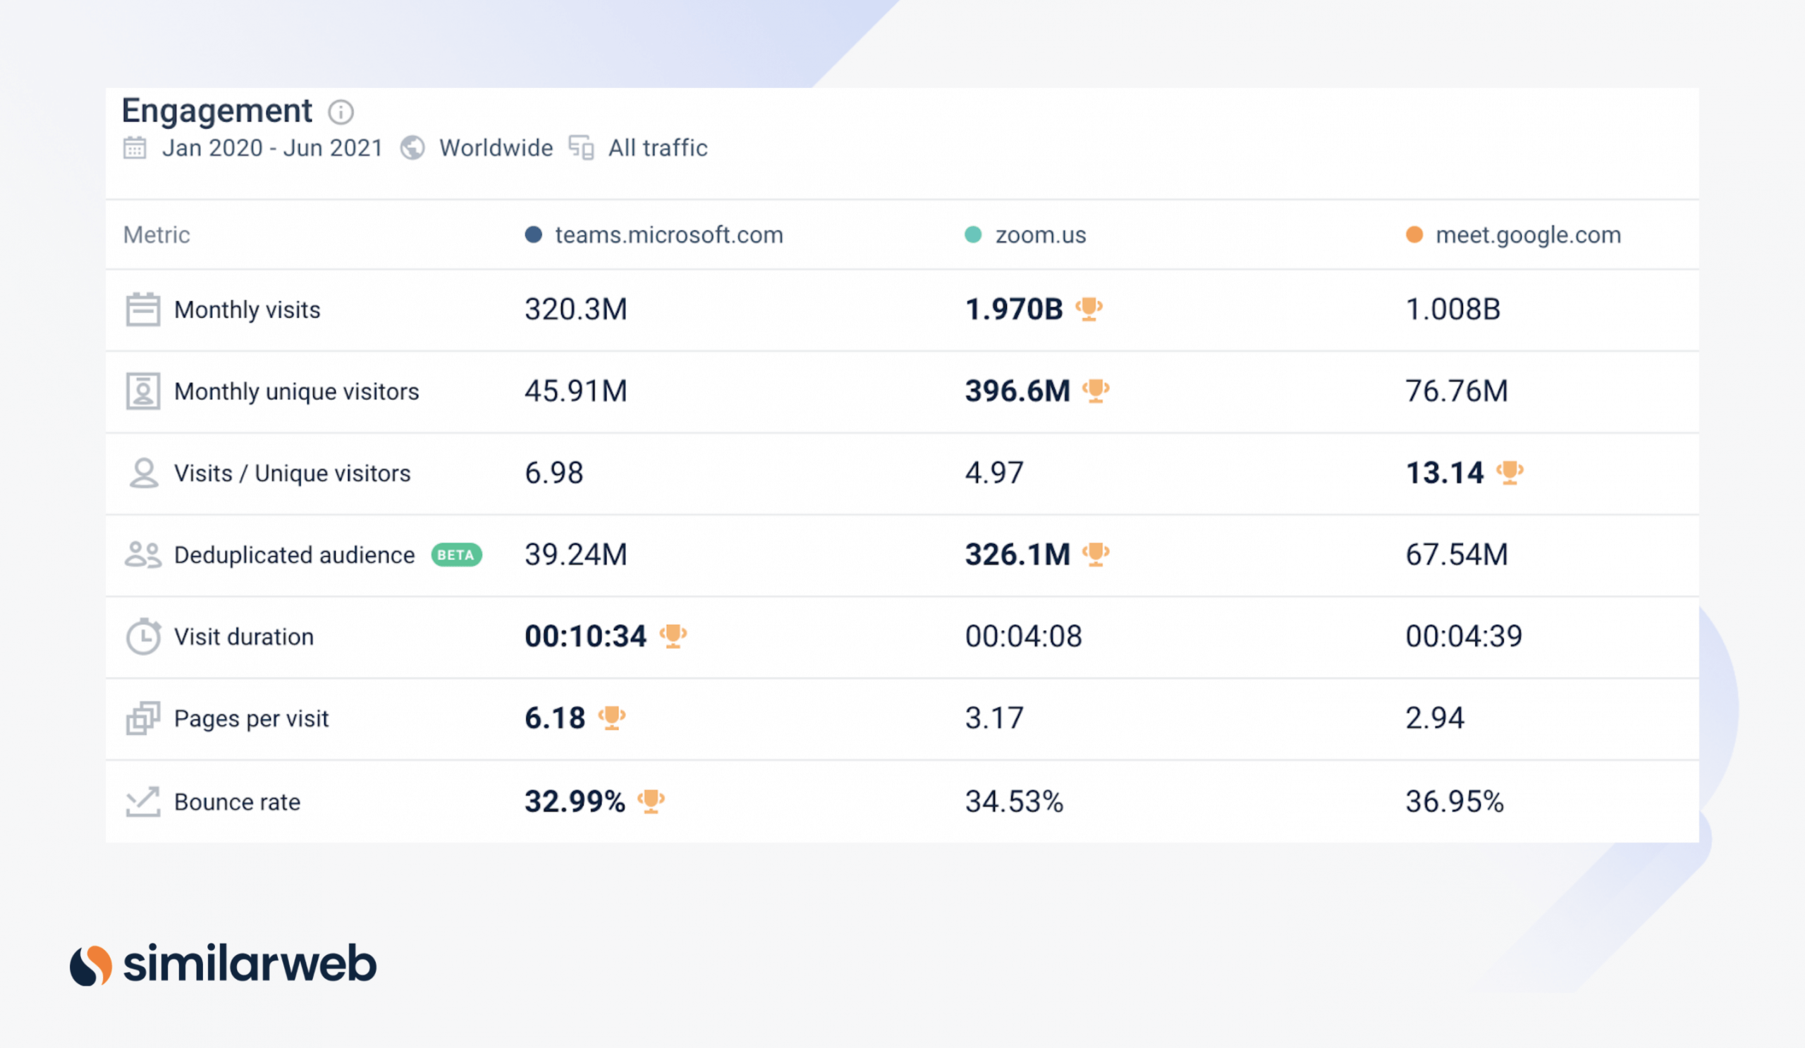
Task: Click the BETA badge next to Deduplicated audience
Action: 456,554
